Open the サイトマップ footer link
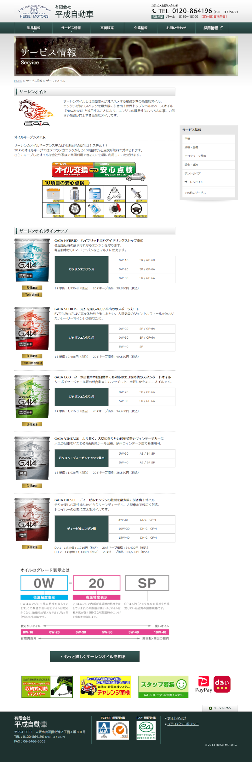252x762 pixels. tap(176, 718)
